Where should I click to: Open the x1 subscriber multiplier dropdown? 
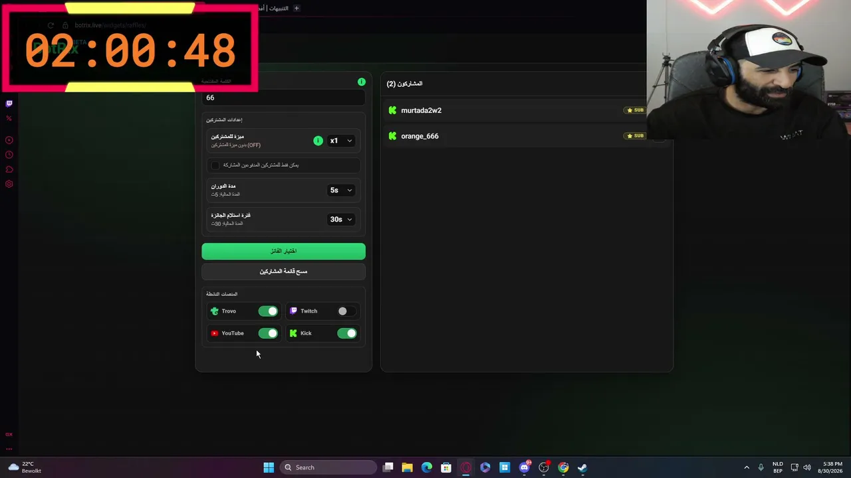pyautogui.click(x=341, y=141)
